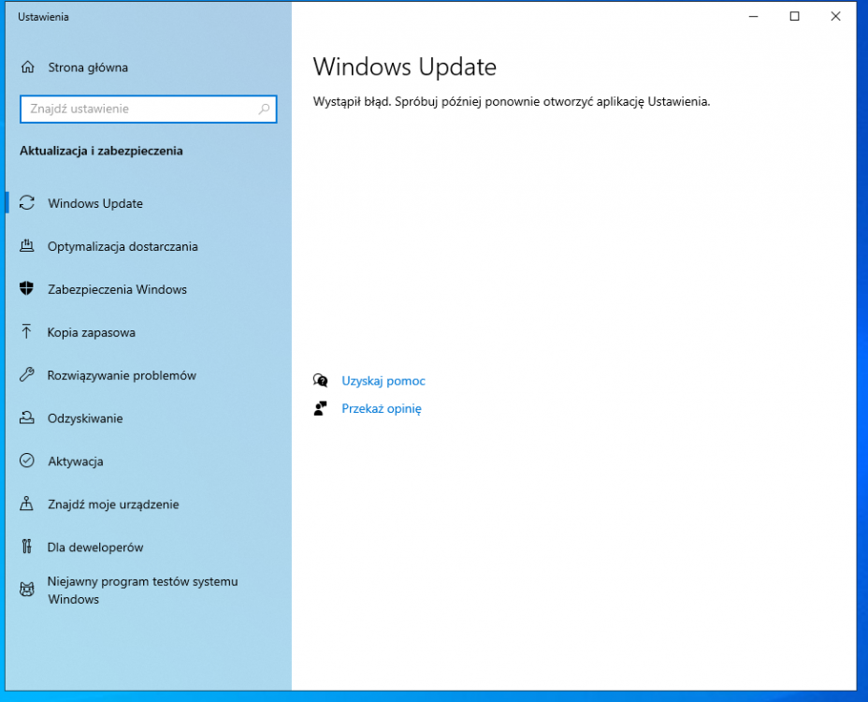Close the Ustawienia window
The image size is (868, 702).
[835, 16]
